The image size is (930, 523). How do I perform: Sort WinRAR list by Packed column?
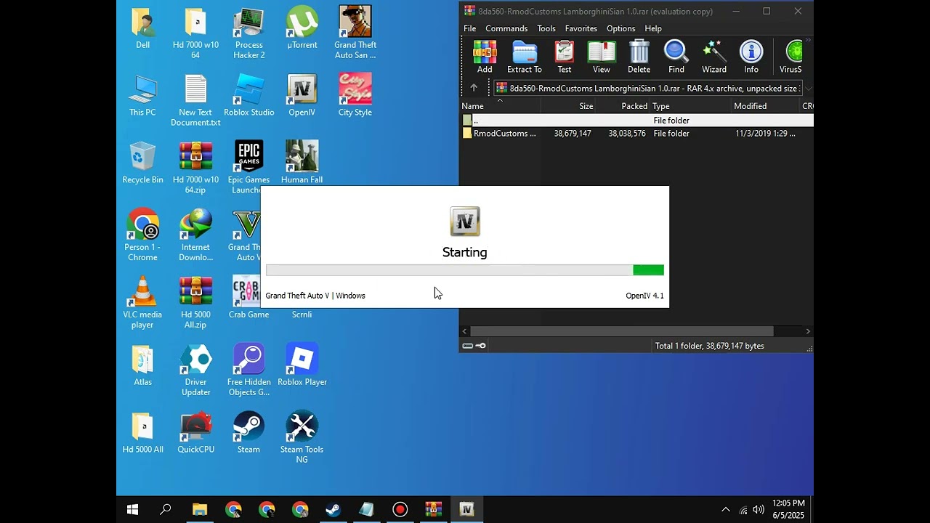[x=623, y=106]
